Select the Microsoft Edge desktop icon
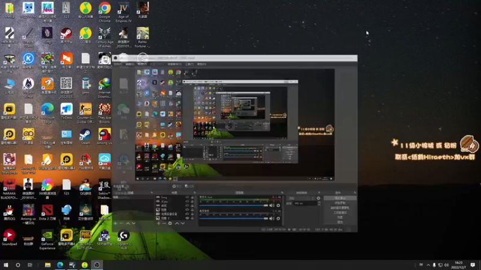The width and height of the screenshot is (481, 270). coord(47,113)
